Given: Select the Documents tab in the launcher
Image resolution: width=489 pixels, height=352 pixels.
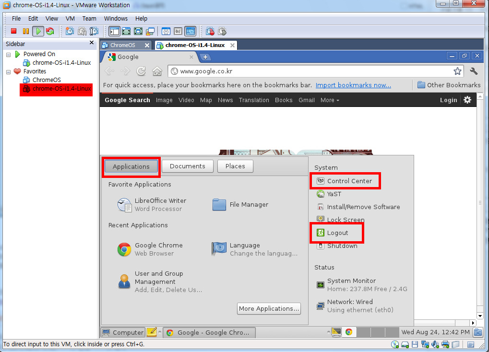Looking at the screenshot, I should coord(187,166).
